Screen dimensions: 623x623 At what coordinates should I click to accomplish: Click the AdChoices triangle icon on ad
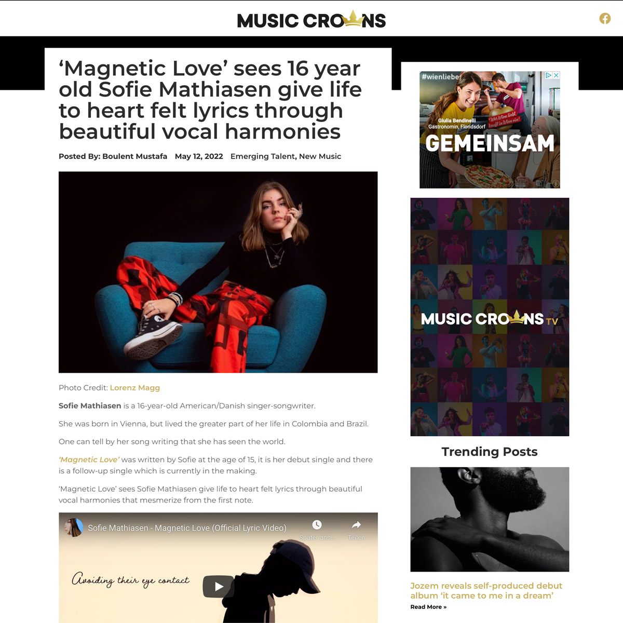click(548, 75)
